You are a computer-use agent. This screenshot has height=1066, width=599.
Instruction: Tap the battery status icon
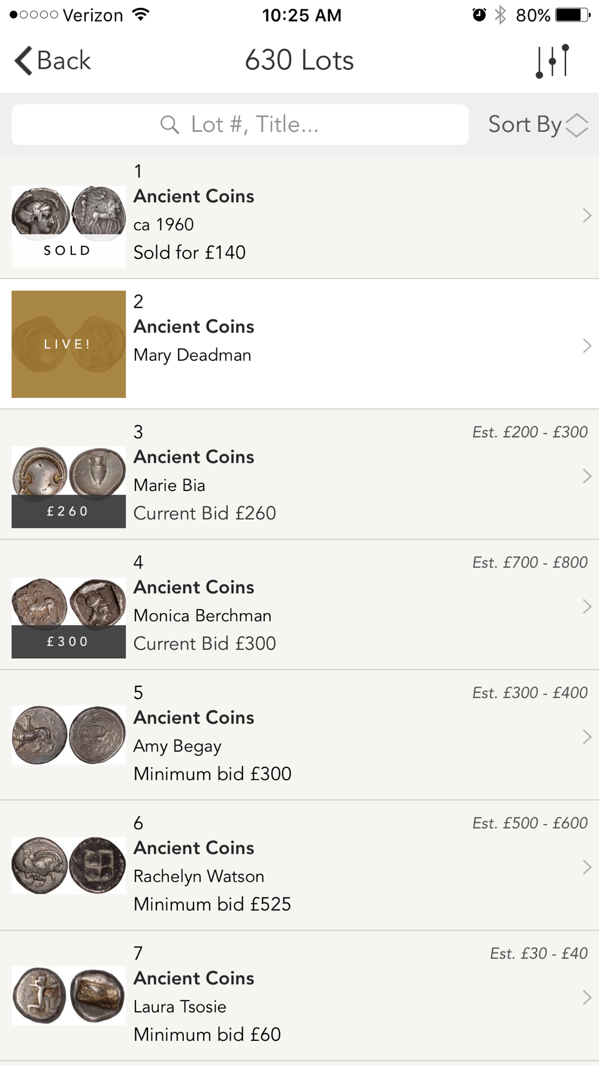click(572, 15)
